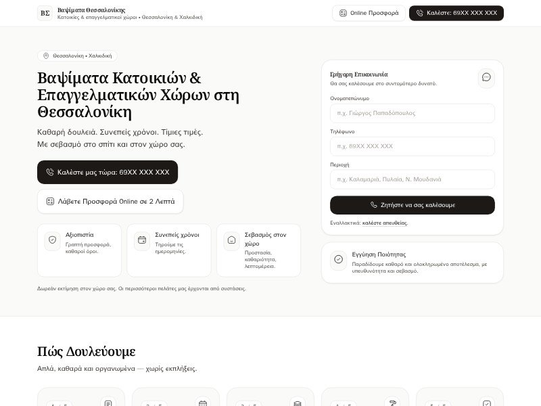Open Online Προσφορά from the header
Image resolution: width=541 pixels, height=406 pixels.
coord(369,13)
